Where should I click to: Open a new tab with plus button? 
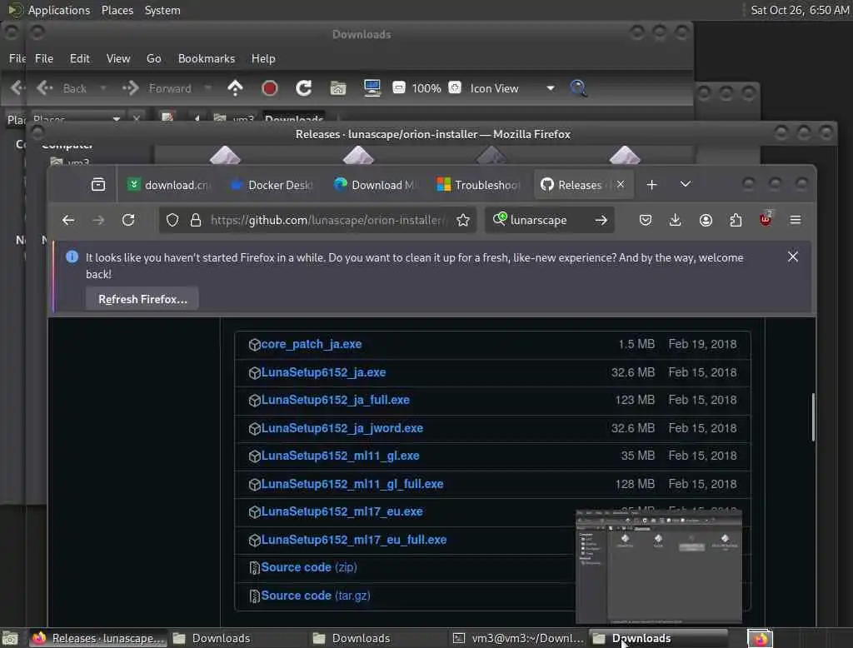pyautogui.click(x=651, y=184)
